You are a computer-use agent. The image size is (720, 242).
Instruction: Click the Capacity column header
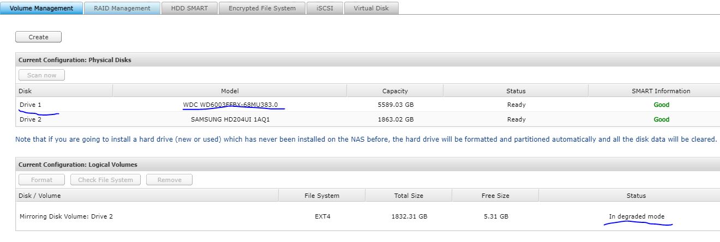[x=395, y=91]
